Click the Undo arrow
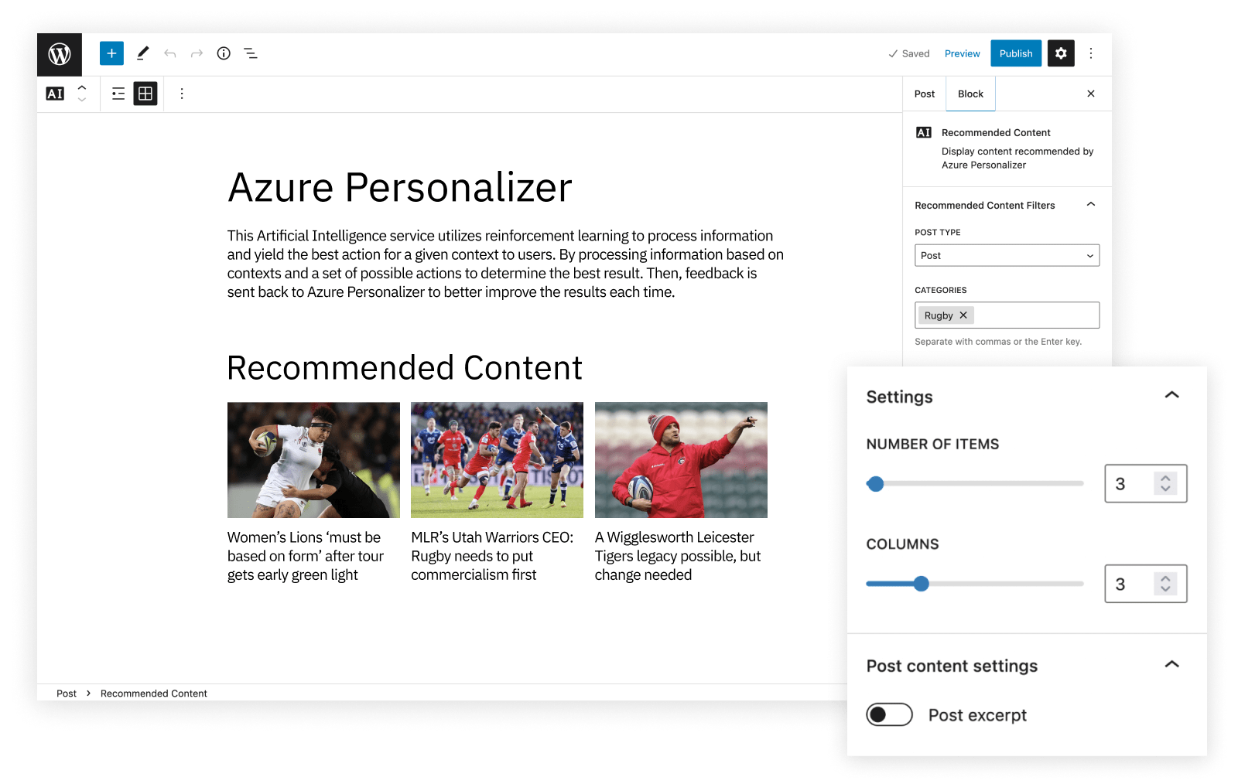1238x784 pixels. (170, 53)
